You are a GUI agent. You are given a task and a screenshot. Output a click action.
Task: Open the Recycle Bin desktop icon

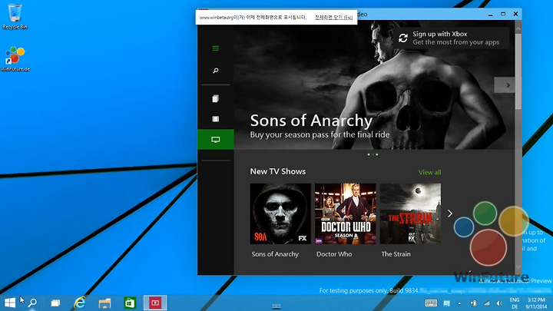click(x=15, y=17)
